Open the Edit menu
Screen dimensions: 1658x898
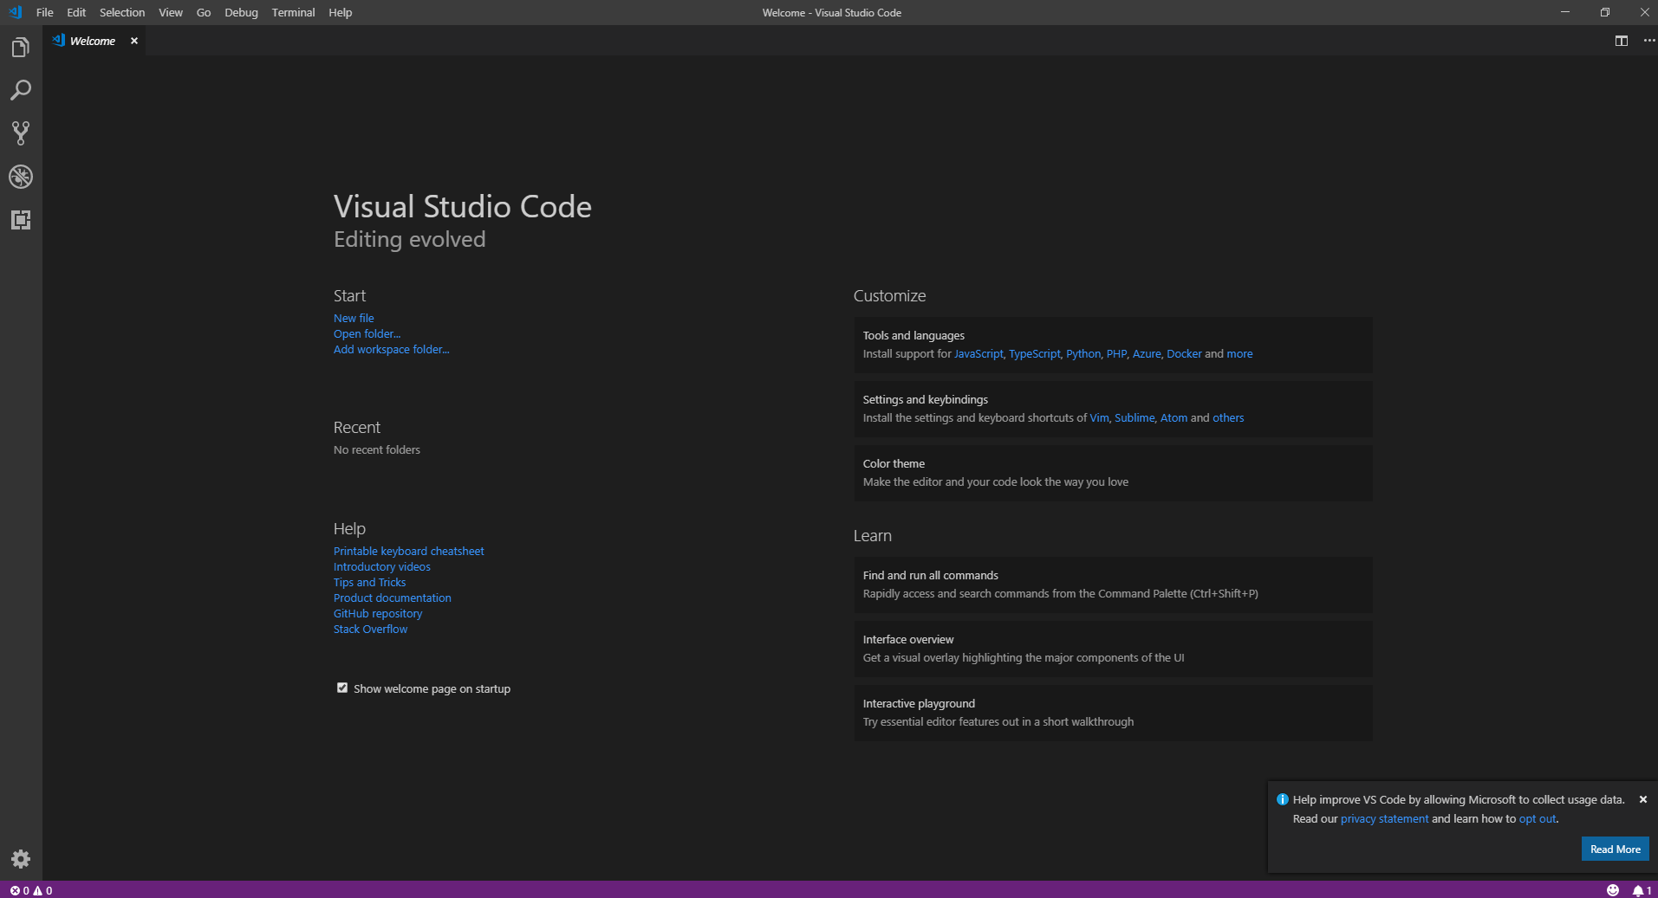(x=76, y=12)
